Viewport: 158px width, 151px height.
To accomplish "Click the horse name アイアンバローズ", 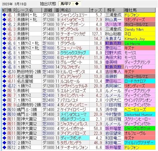I will click(73, 133).
